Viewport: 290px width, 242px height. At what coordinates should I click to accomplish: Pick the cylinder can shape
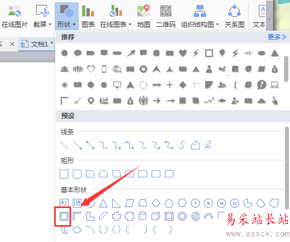pyautogui.click(x=143, y=216)
